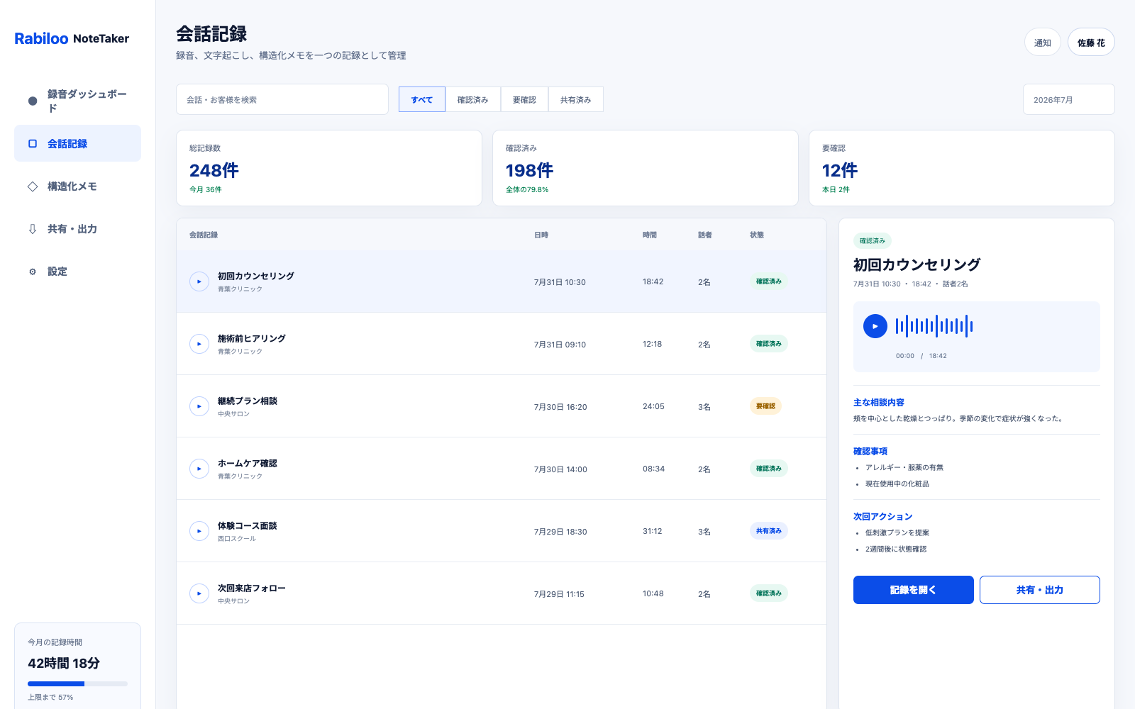Click the 共有・出力 button in detail panel
The width and height of the screenshot is (1135, 709).
tap(1040, 590)
